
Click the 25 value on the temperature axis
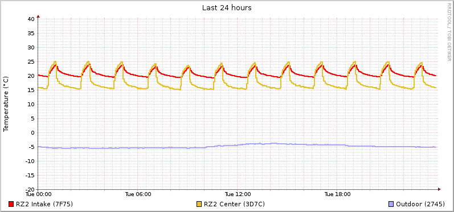click(x=31, y=61)
